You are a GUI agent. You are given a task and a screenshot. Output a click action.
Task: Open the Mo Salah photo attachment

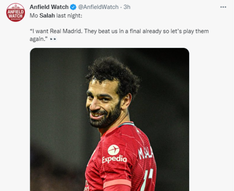(x=109, y=119)
